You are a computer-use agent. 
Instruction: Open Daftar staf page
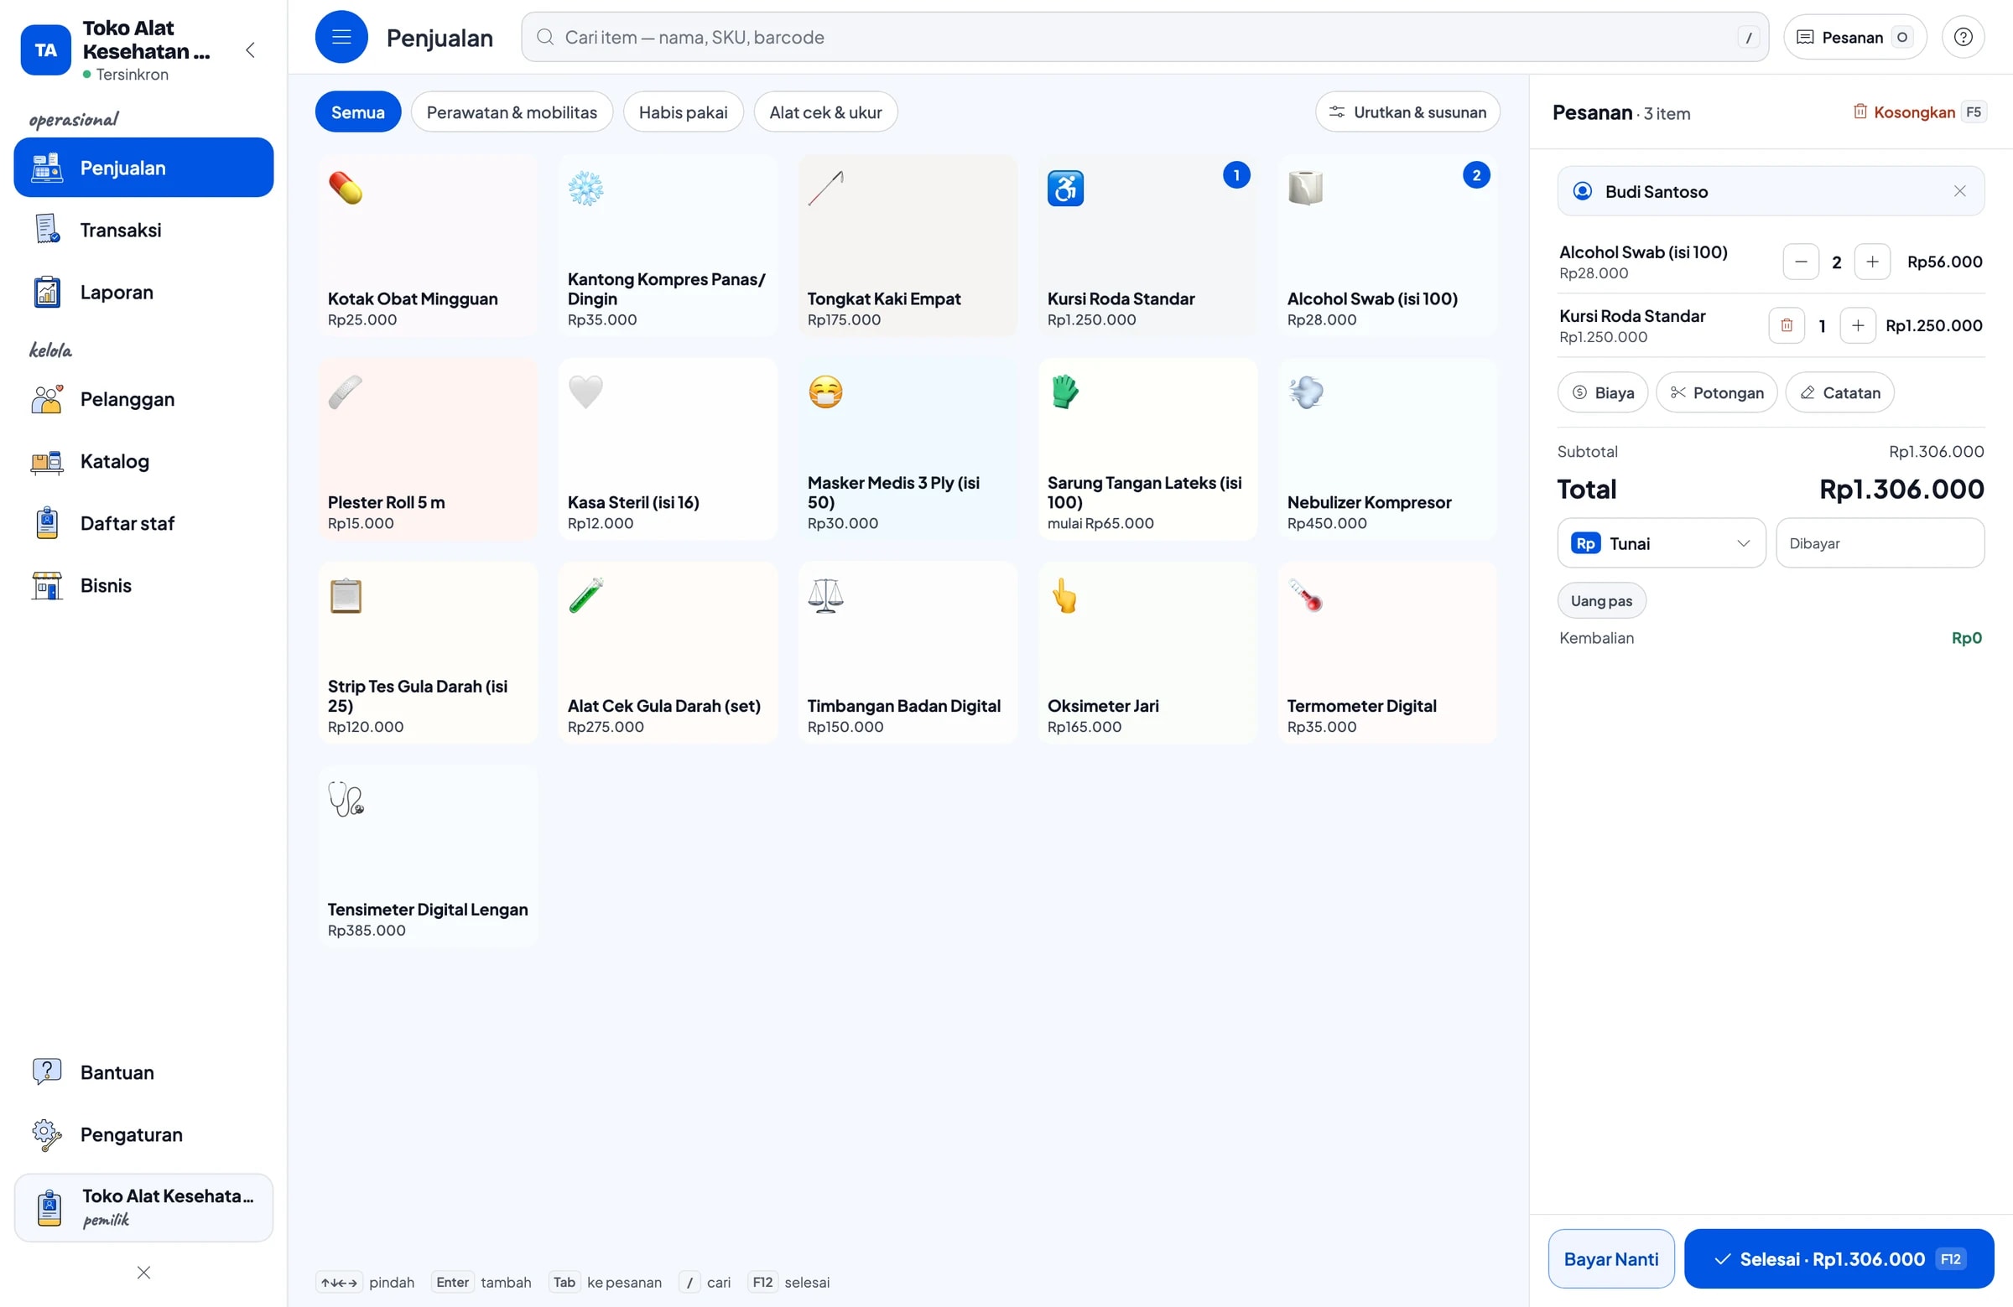143,523
